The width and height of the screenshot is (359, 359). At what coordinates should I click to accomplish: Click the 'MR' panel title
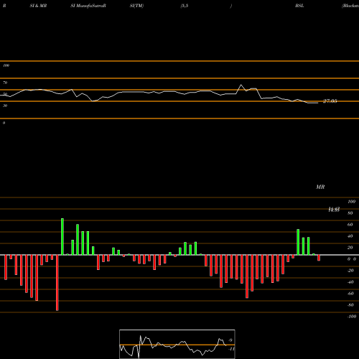(x=320, y=187)
